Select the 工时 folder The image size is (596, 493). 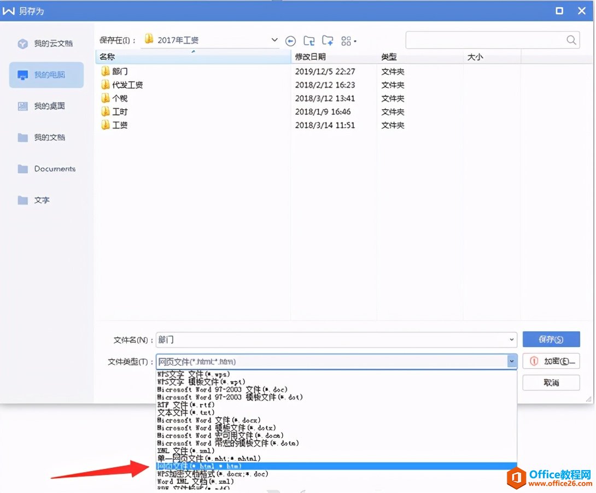(x=114, y=111)
